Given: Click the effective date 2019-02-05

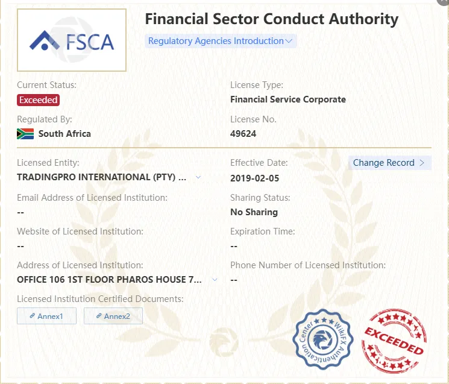Looking at the screenshot, I should 254,178.
